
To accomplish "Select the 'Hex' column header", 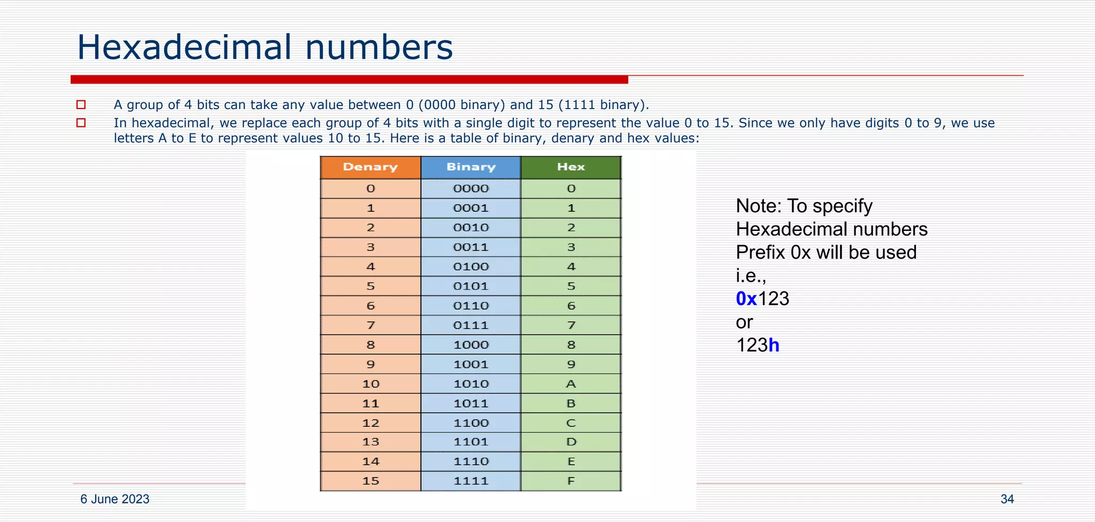I will point(571,167).
